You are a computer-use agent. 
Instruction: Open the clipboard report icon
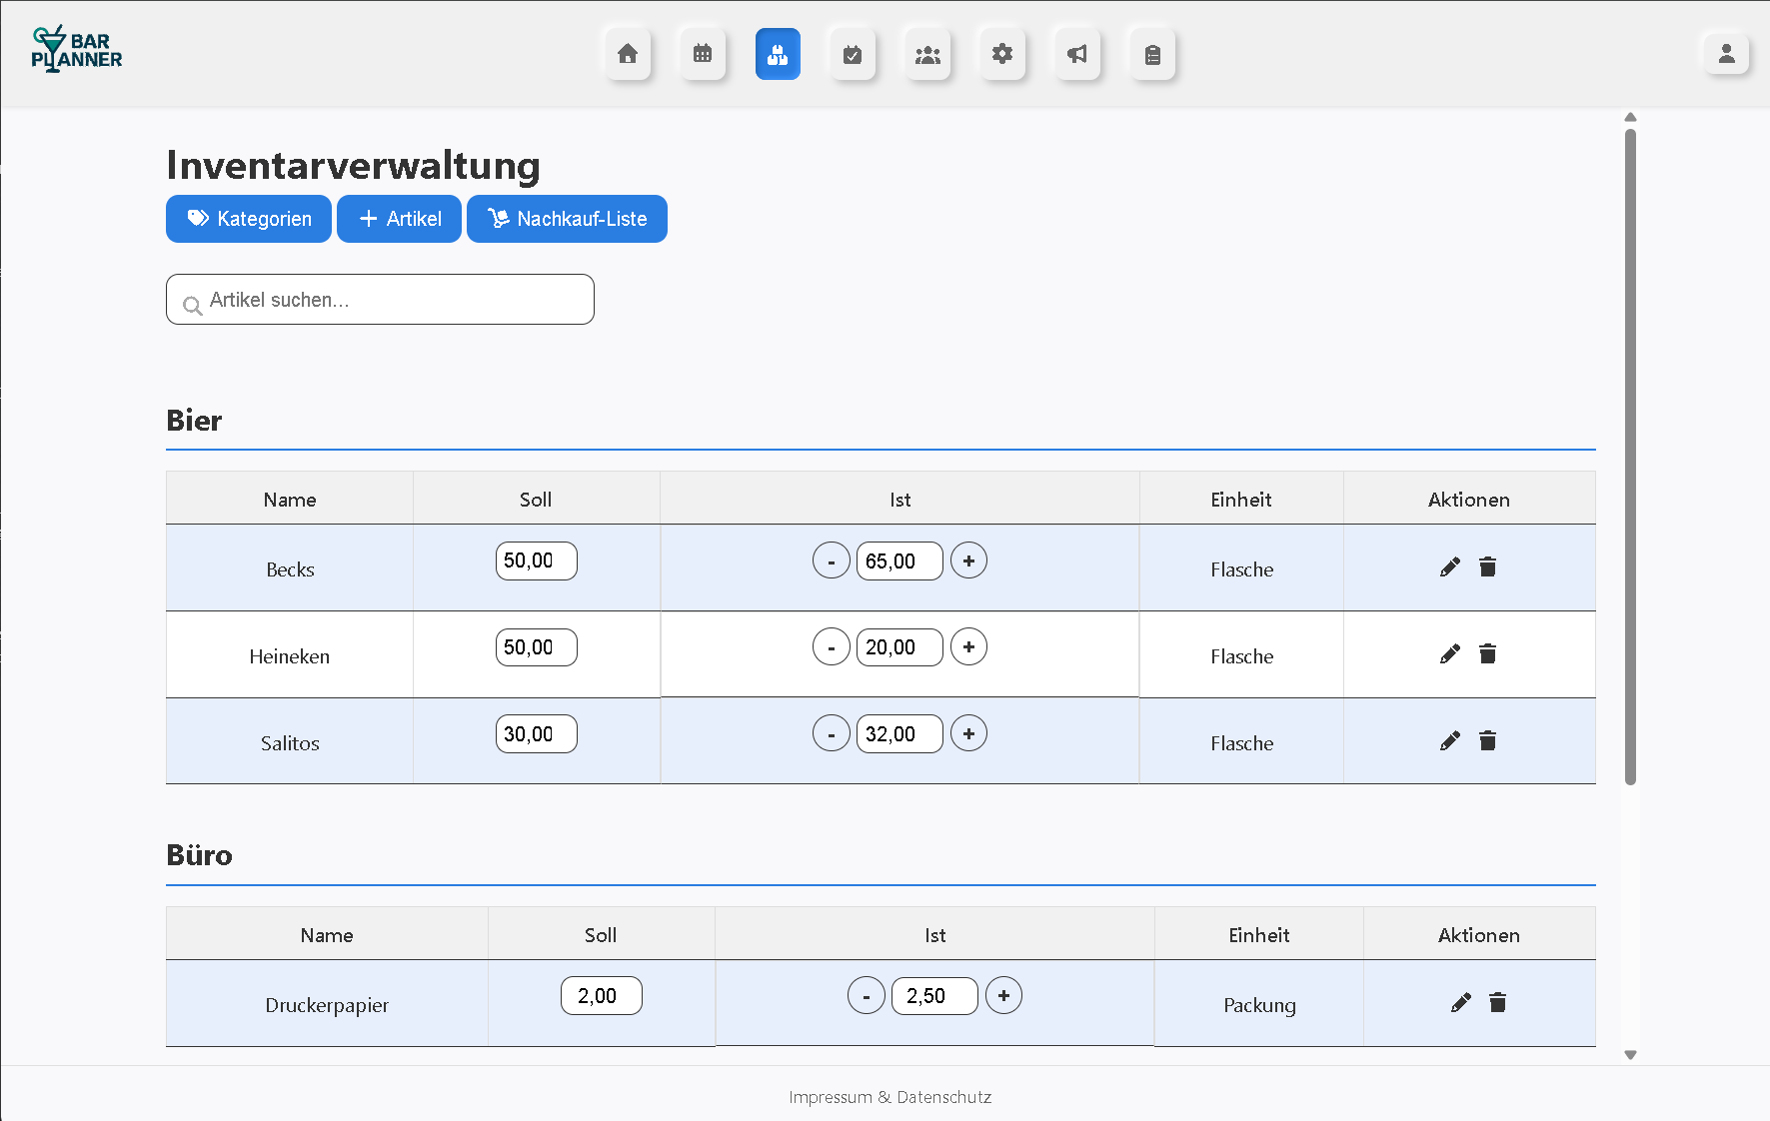click(x=1152, y=54)
